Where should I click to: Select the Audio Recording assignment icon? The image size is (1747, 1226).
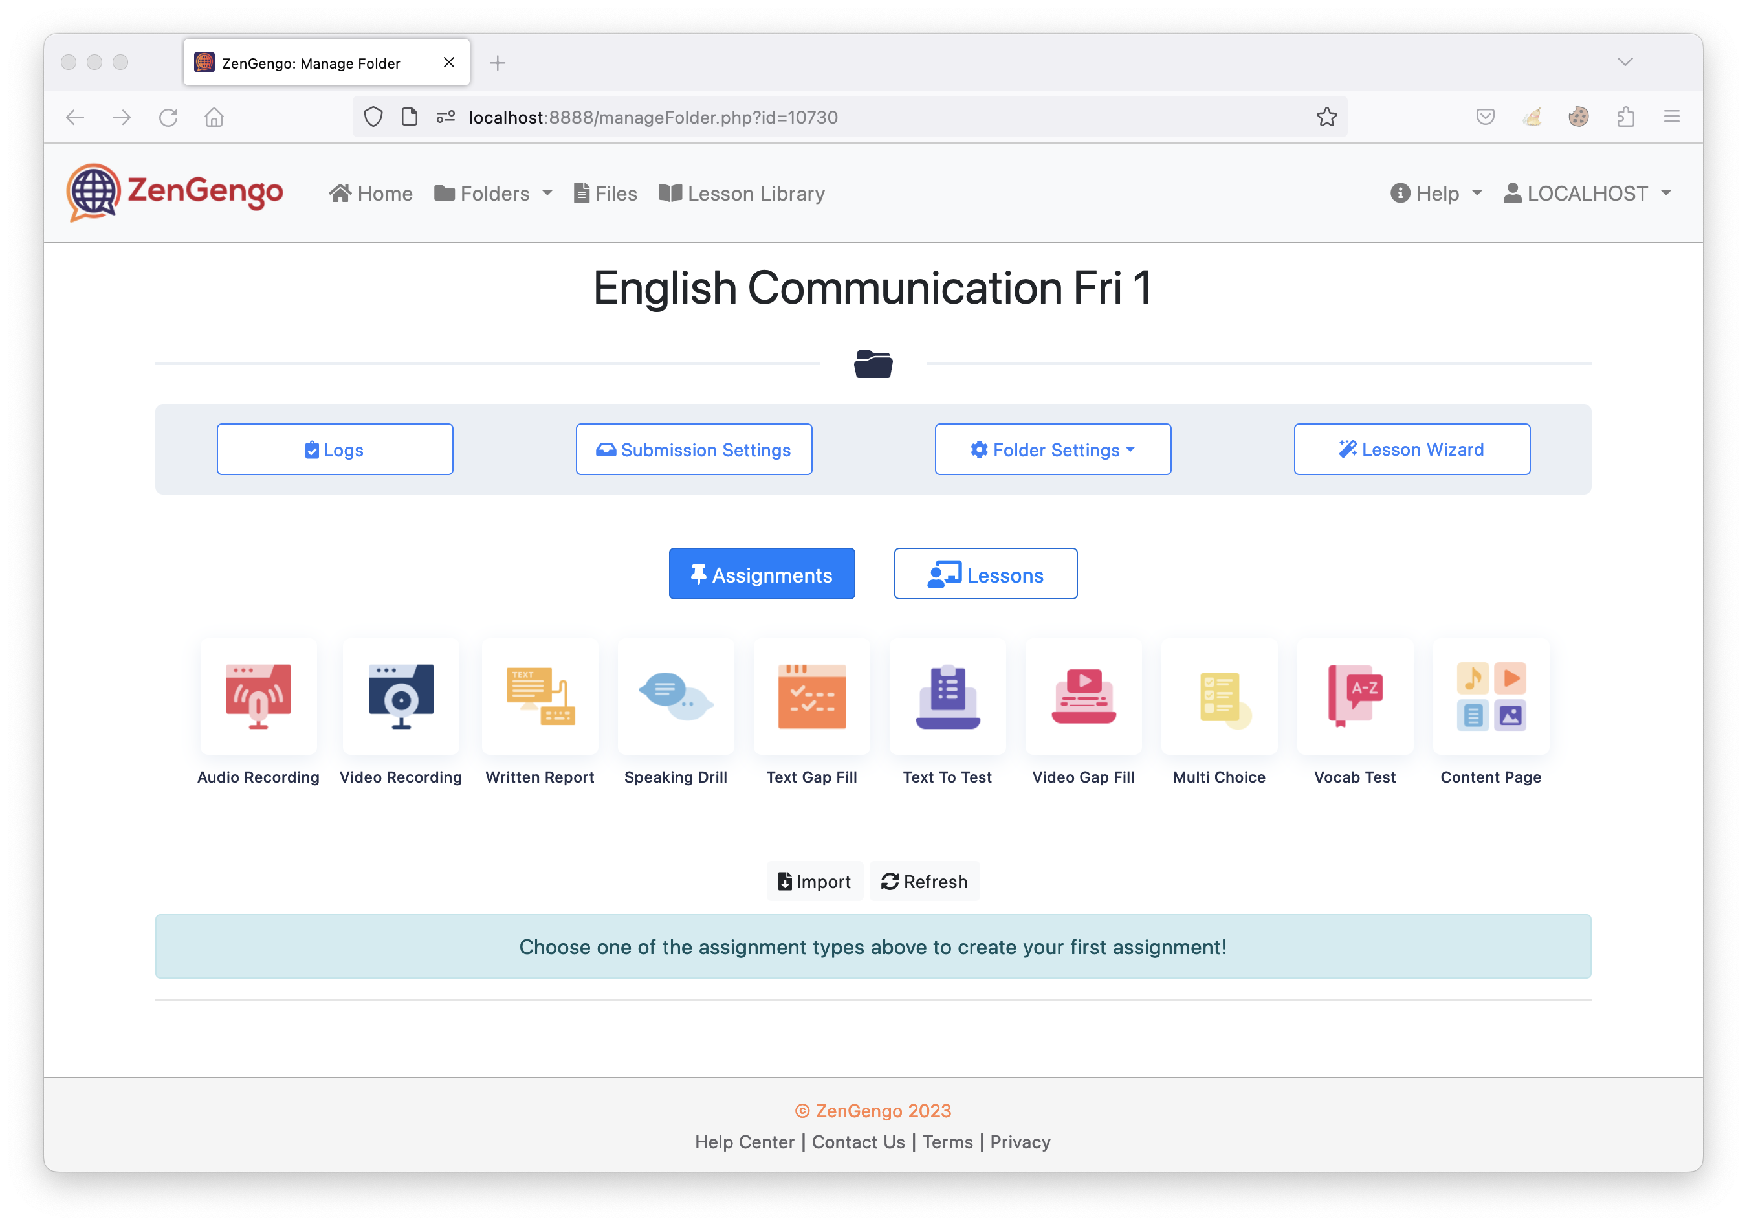pyautogui.click(x=258, y=697)
